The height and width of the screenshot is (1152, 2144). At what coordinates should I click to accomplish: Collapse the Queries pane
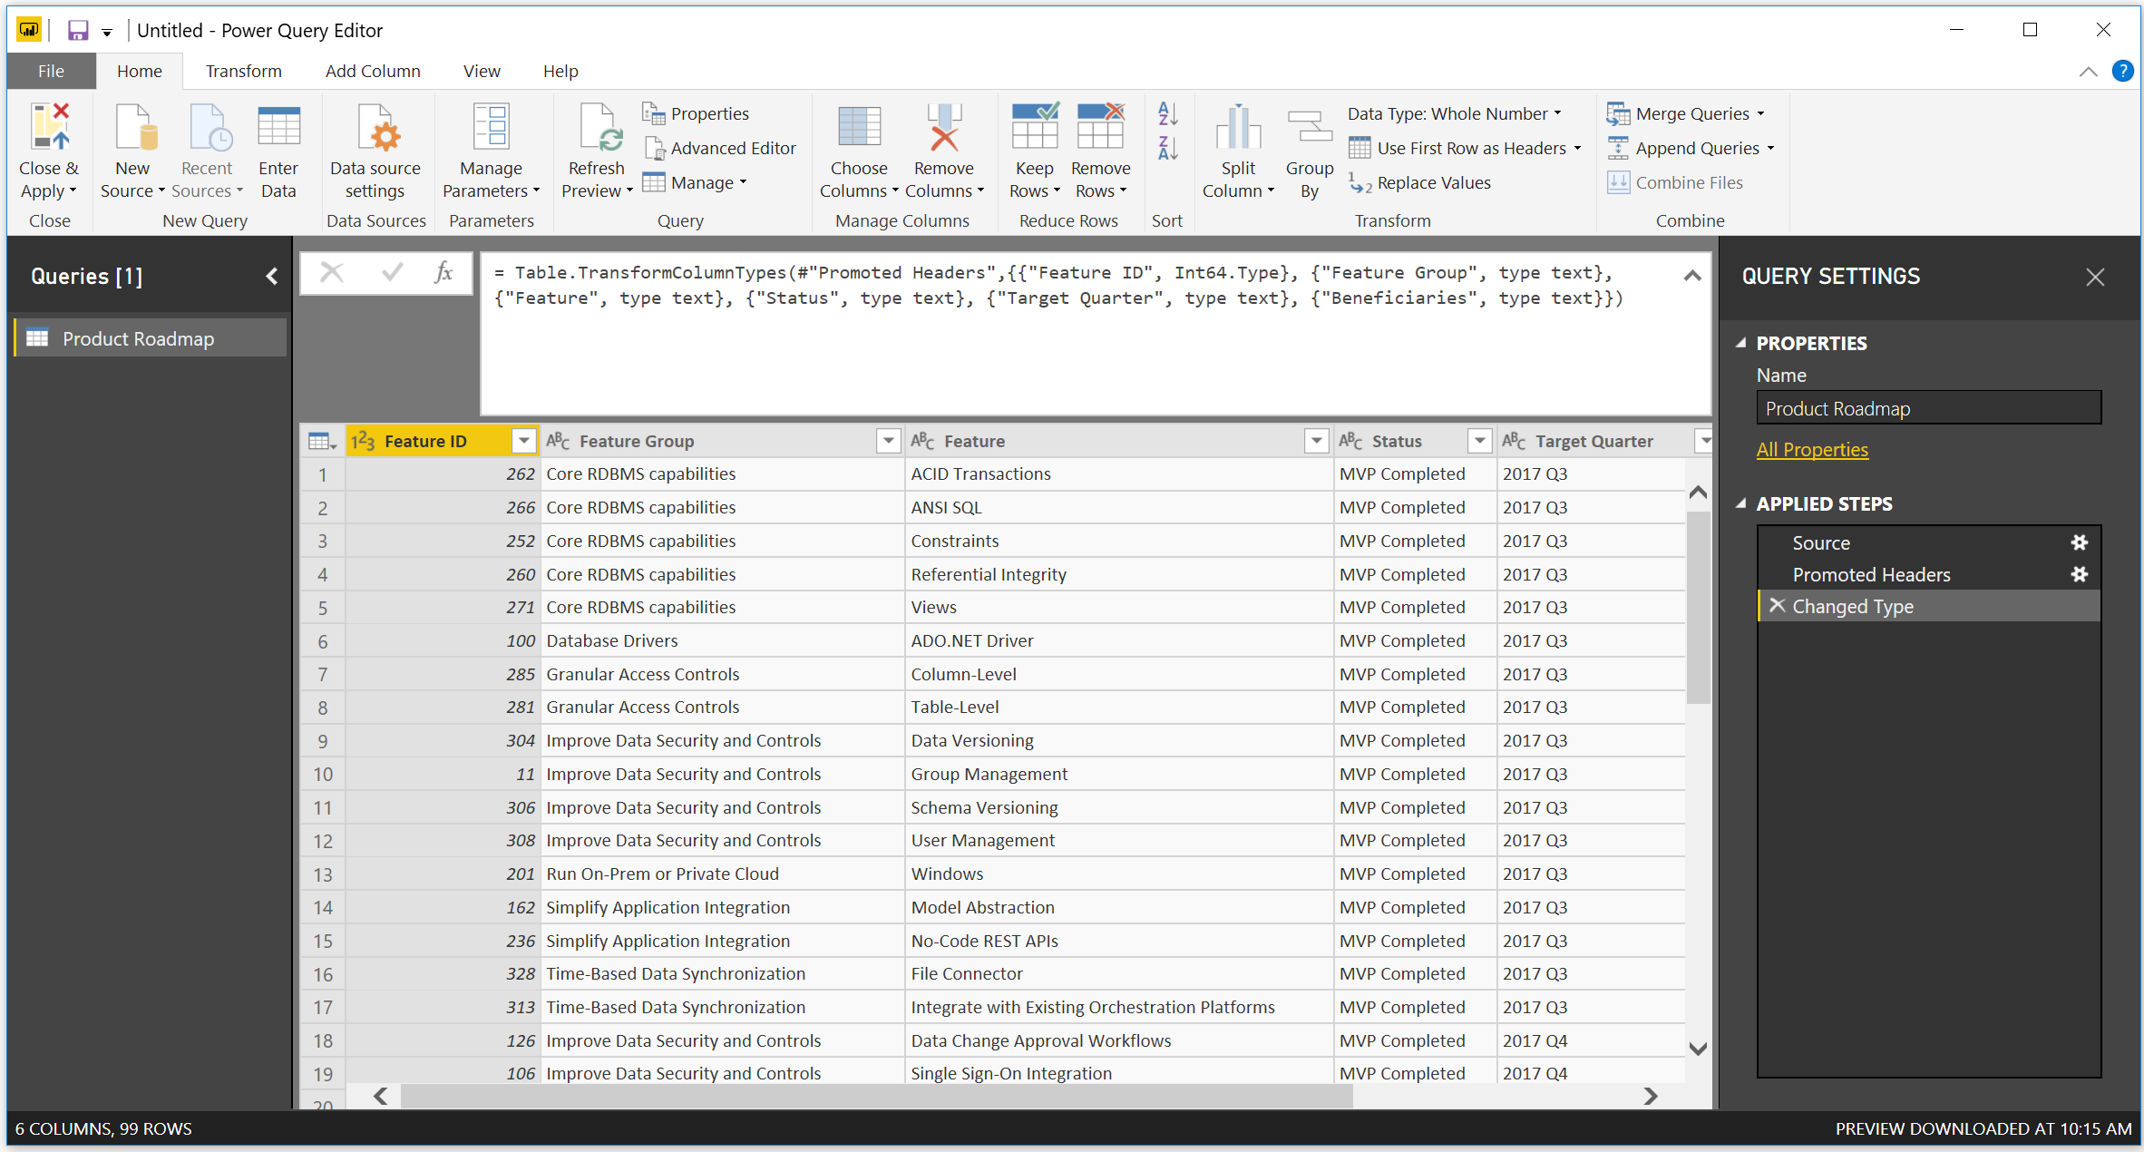click(271, 277)
